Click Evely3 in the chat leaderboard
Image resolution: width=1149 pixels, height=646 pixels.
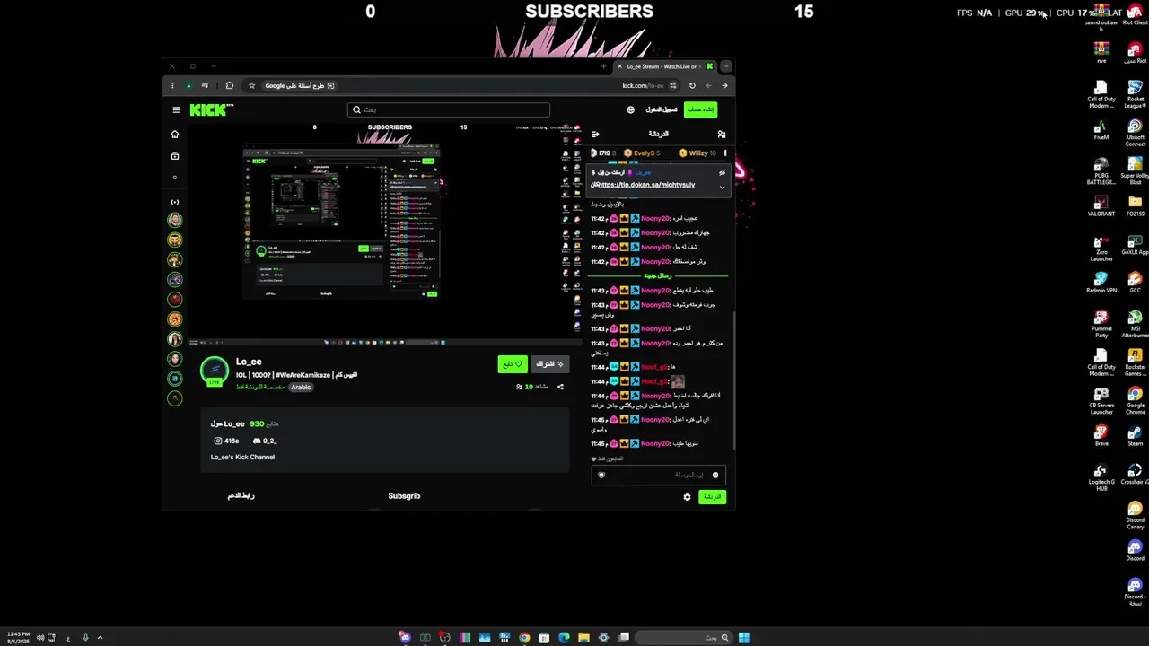coord(642,153)
